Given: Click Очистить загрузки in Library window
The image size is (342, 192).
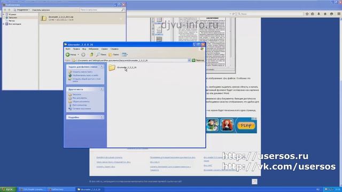Looking at the screenshot, I should (x=41, y=10).
